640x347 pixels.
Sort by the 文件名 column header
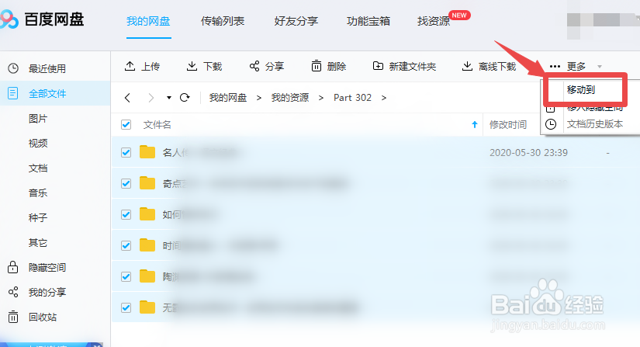157,124
